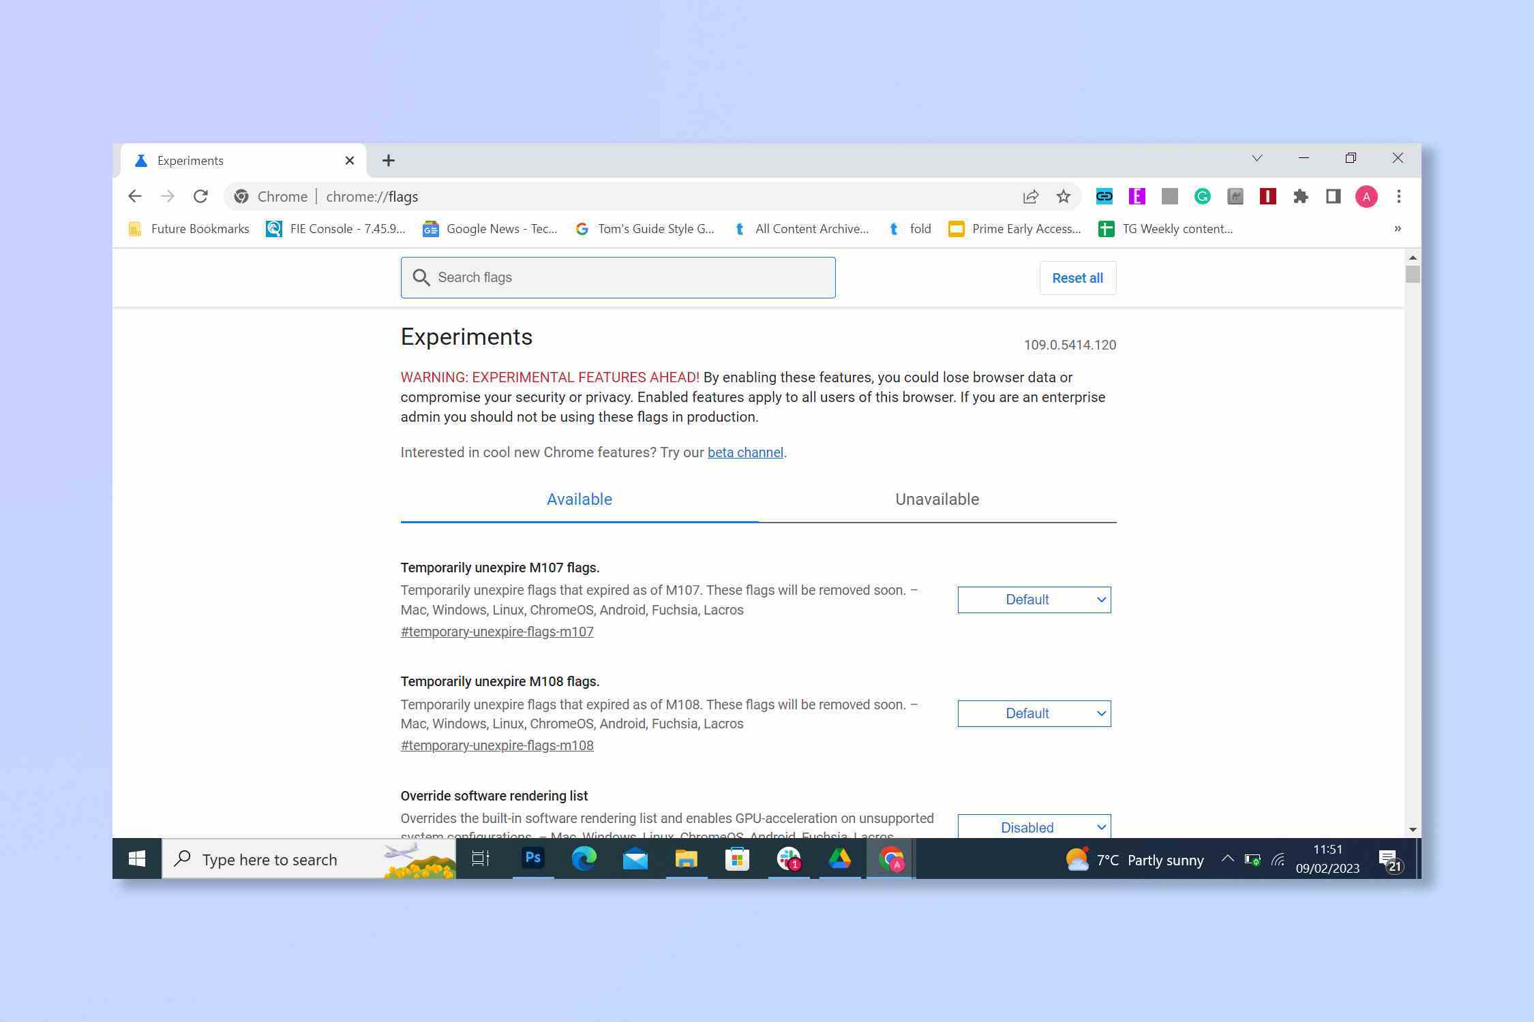
Task: Click Reset all flags button
Action: click(1077, 277)
